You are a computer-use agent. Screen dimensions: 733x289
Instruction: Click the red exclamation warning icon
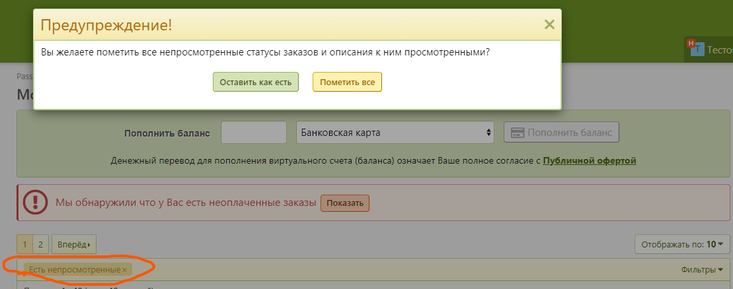[x=35, y=203]
